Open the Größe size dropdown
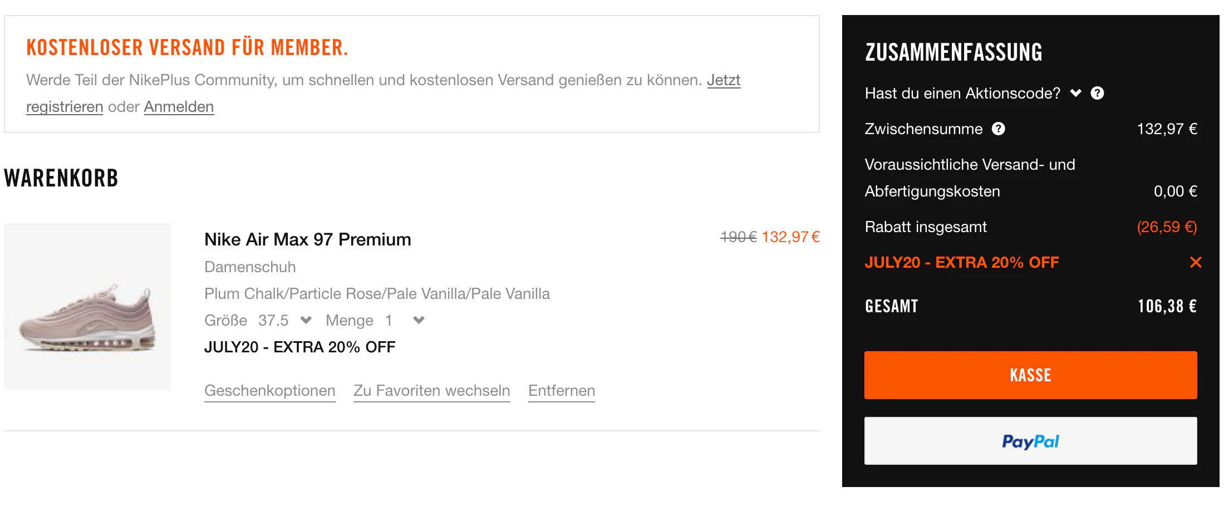Viewport: 1224px width, 526px height. pyautogui.click(x=306, y=320)
